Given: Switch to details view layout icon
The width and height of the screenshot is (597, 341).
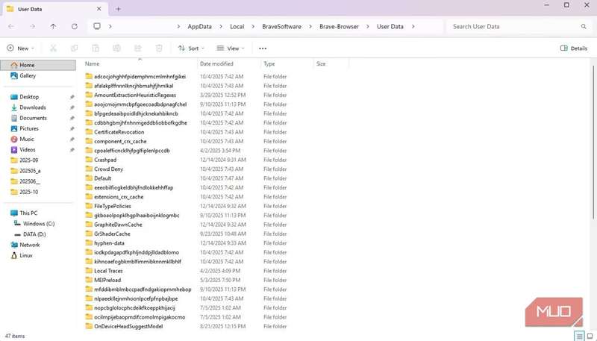Looking at the screenshot, I should [579, 337].
